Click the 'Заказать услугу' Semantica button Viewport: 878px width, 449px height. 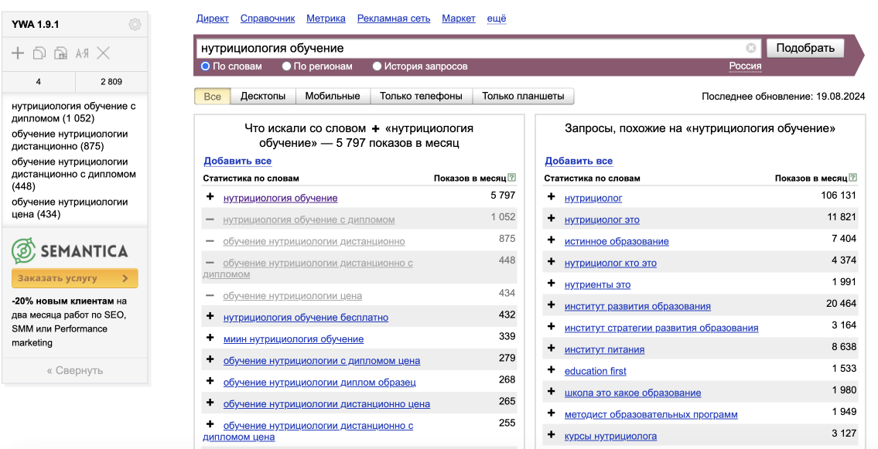[x=74, y=278]
